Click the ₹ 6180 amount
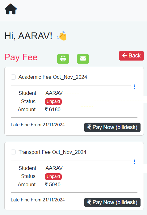This screenshot has height=215, width=147. tap(53, 109)
